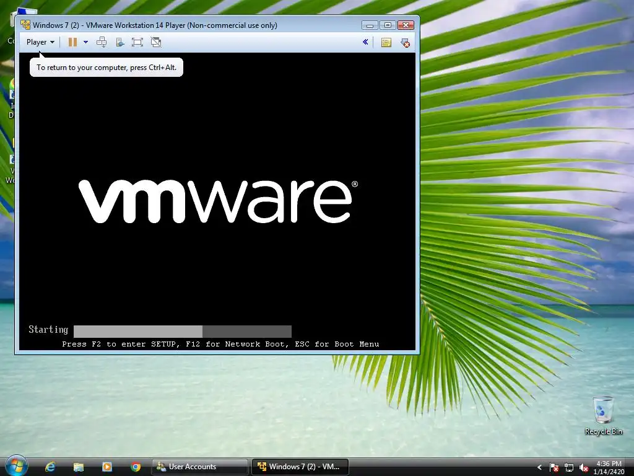634x476 pixels.
Task: Launch Google Chrome from the taskbar
Action: pos(136,467)
